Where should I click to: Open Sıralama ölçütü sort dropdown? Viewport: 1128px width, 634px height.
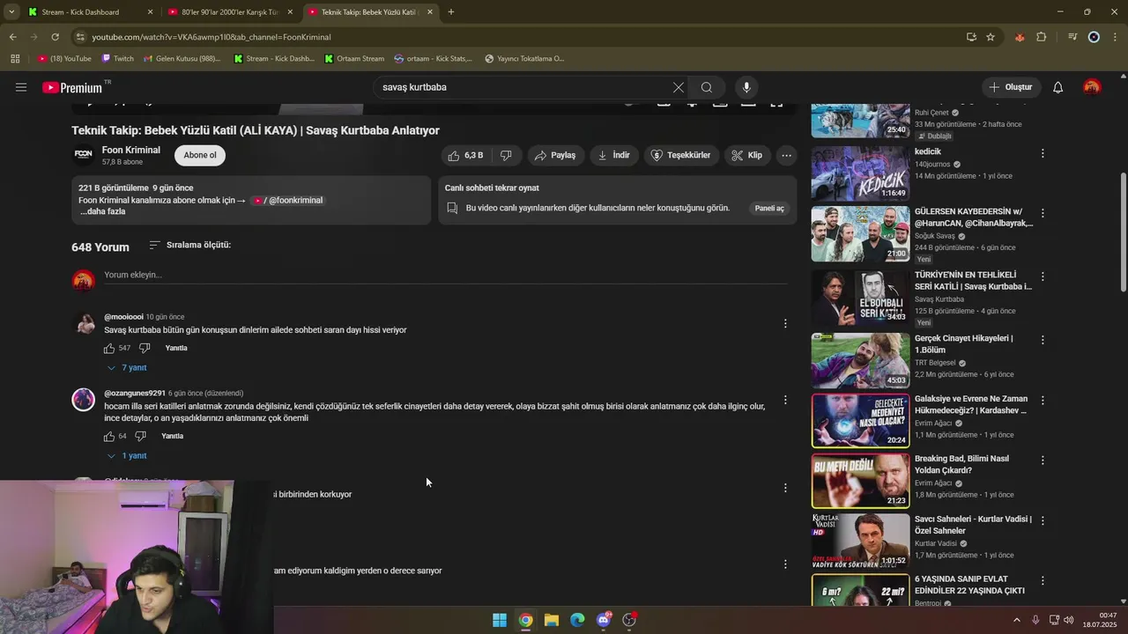(x=189, y=245)
